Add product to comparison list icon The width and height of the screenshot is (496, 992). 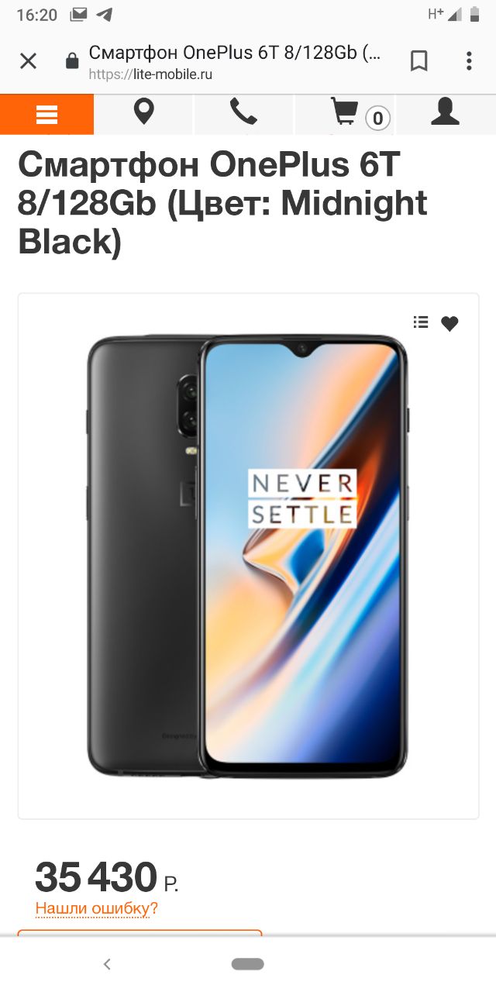421,322
